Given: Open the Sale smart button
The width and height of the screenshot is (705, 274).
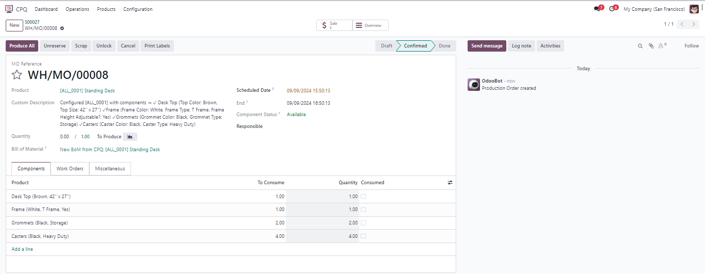Looking at the screenshot, I should tap(334, 25).
